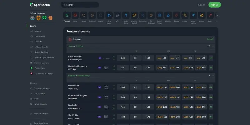The height and width of the screenshot is (125, 250).
Task: Pick the 3x3 Basketball icon
Action: click(x=151, y=15)
